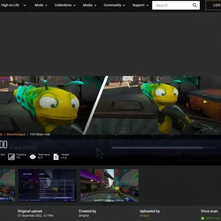Click the main FOV comparison banner image
Viewport: 221px width, 221px height.
pyautogui.click(x=110, y=105)
